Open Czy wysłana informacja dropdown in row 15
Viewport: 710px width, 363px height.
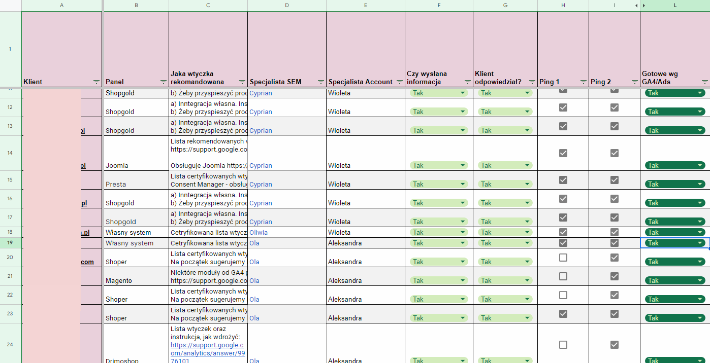tap(439, 184)
